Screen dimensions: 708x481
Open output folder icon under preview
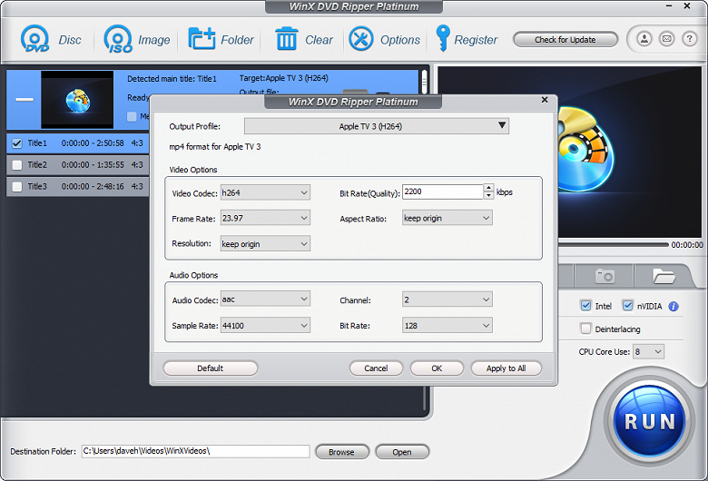pos(664,276)
